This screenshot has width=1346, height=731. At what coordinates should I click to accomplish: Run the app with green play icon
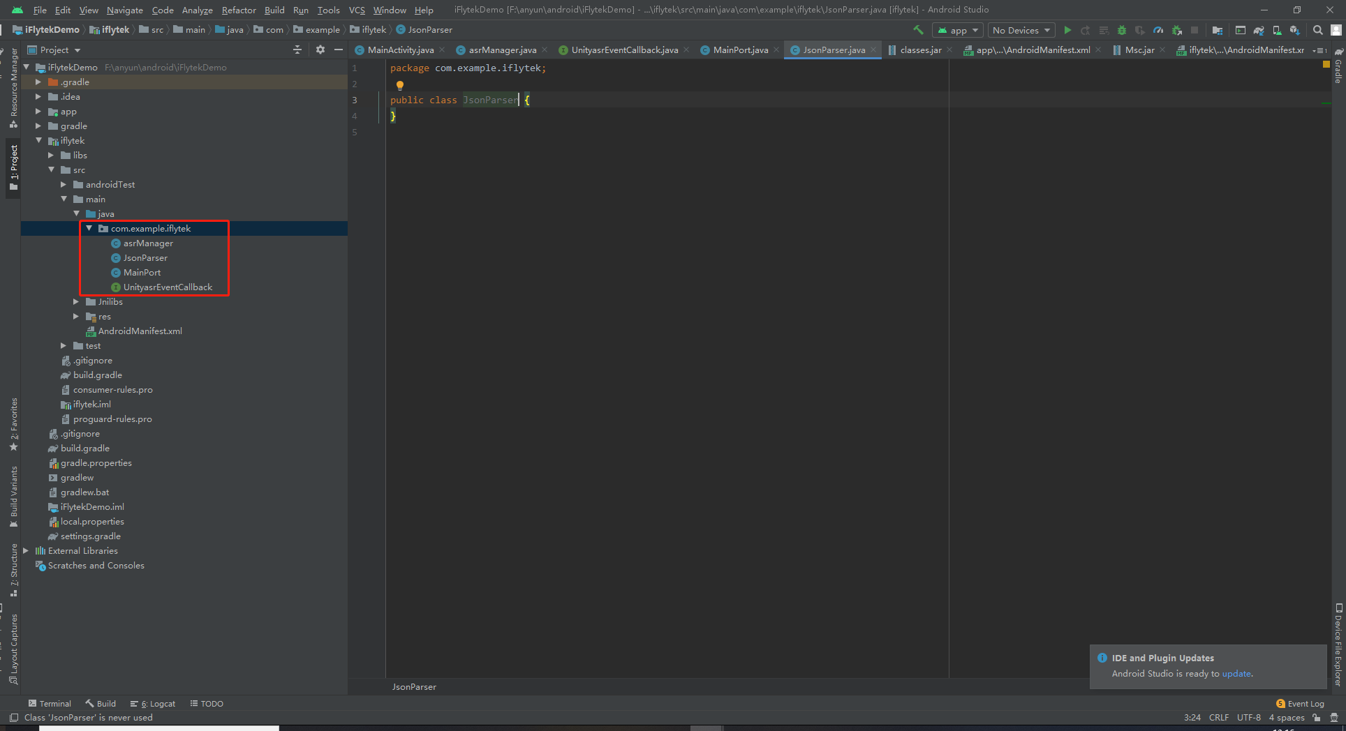(1067, 30)
